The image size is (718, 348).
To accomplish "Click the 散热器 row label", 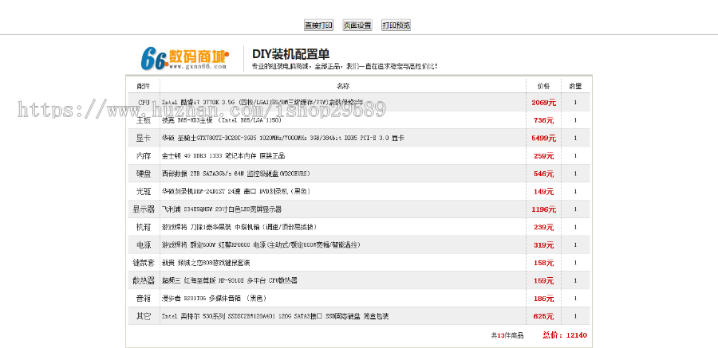I will (x=144, y=281).
